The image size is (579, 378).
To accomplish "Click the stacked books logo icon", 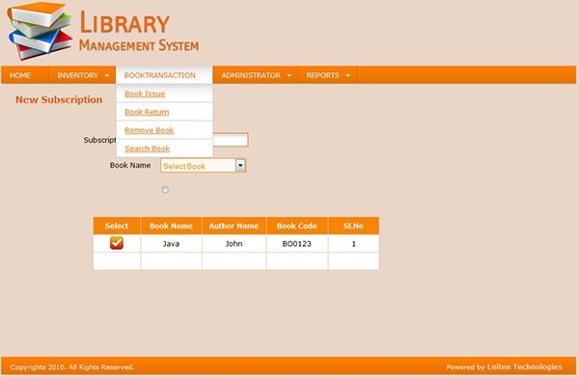I will coord(40,31).
